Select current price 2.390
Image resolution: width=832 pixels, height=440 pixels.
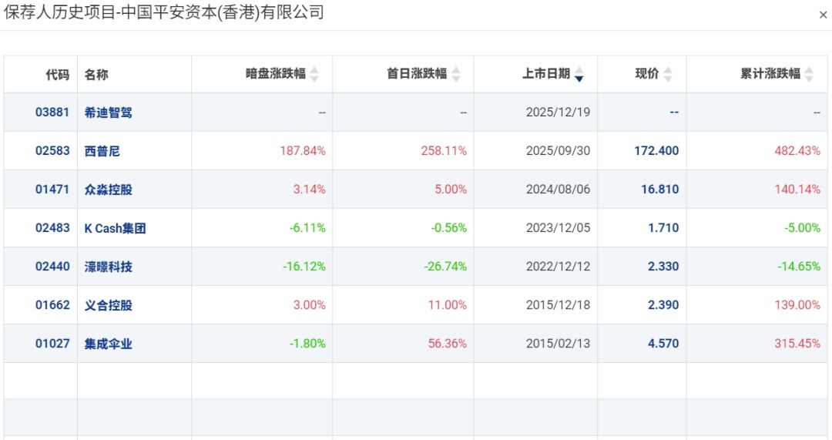[x=663, y=305]
